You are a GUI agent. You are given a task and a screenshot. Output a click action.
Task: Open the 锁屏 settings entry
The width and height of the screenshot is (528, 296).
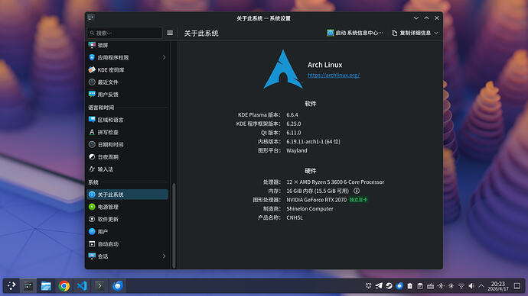(127, 45)
